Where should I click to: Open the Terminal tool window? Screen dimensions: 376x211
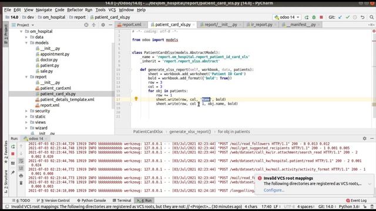122,200
